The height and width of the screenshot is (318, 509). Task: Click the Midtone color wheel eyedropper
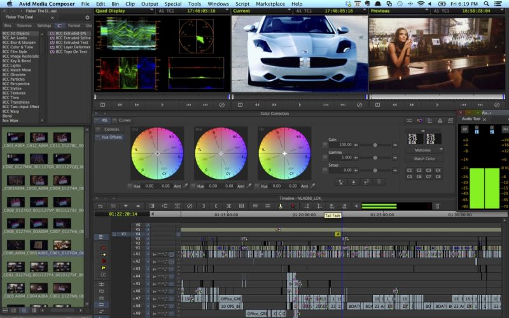click(249, 186)
